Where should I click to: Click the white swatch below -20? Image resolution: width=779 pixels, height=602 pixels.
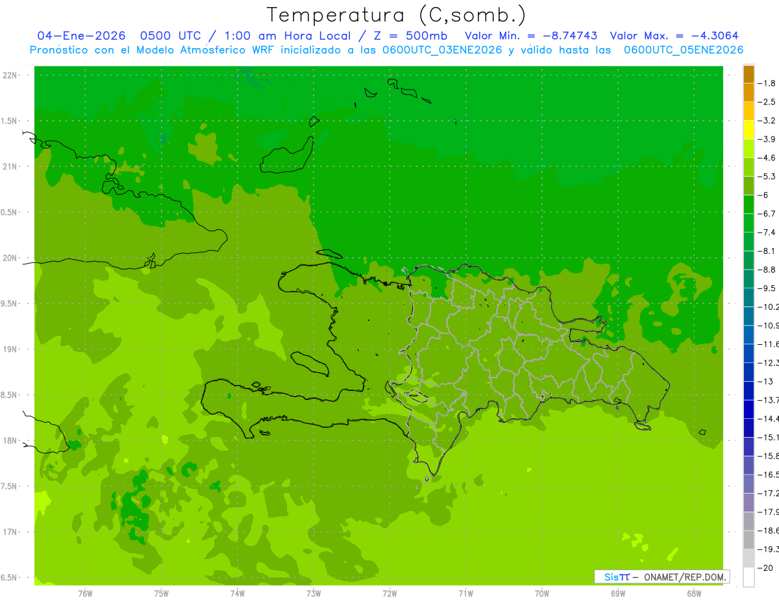(x=748, y=577)
